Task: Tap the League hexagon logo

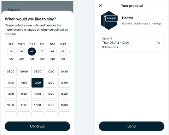Action: tap(109, 20)
